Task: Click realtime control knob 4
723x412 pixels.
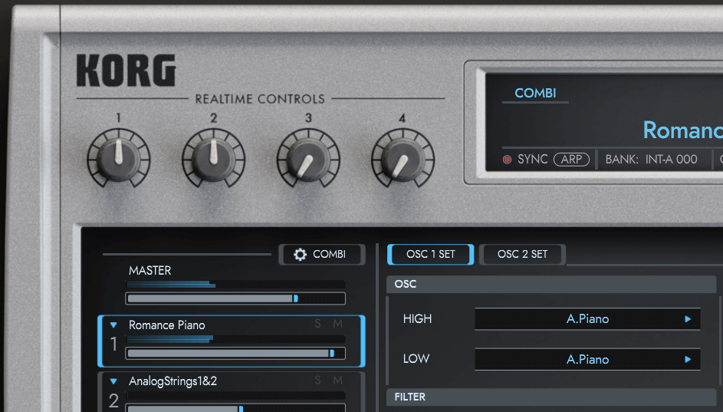Action: (403, 158)
